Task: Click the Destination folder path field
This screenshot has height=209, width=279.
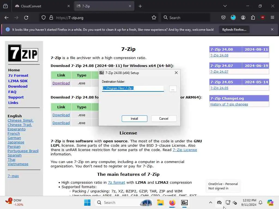Action: point(133,88)
